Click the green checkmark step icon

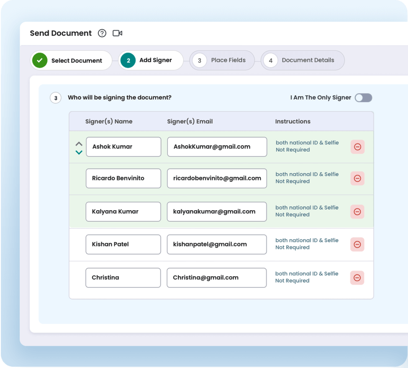(x=40, y=61)
